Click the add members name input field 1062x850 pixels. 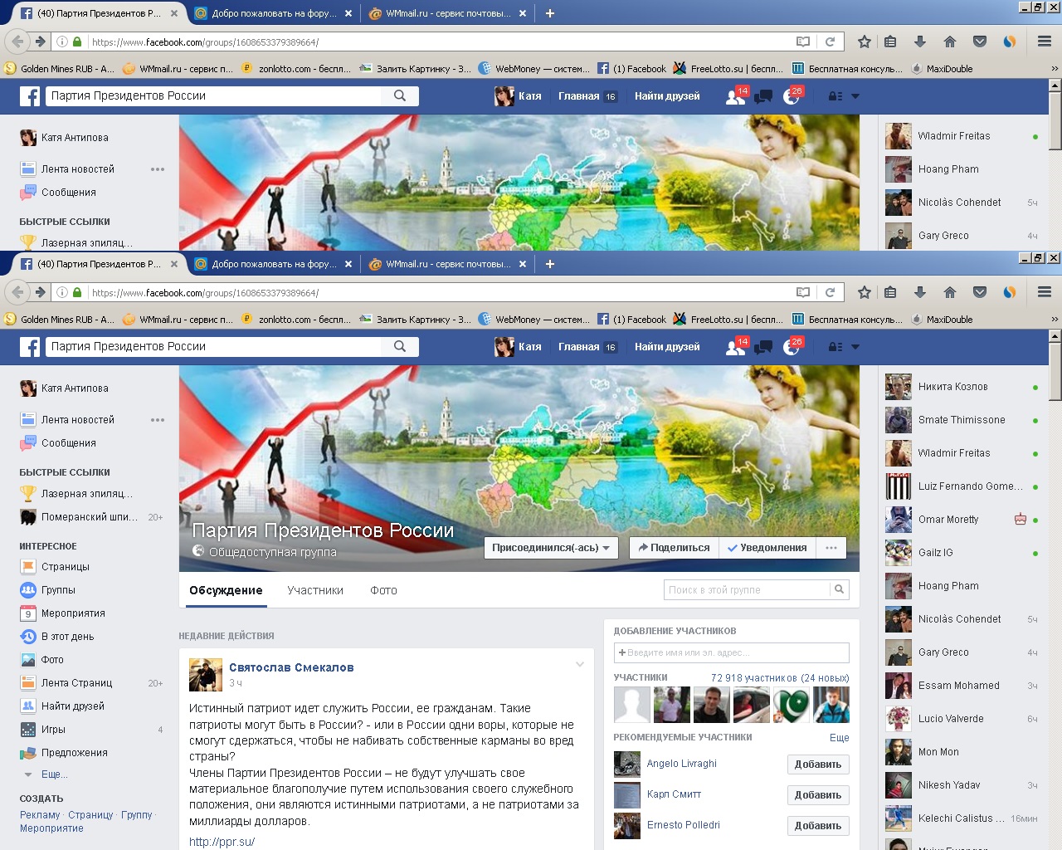(x=731, y=652)
